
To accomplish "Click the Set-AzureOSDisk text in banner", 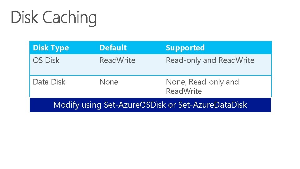I will (135, 105).
